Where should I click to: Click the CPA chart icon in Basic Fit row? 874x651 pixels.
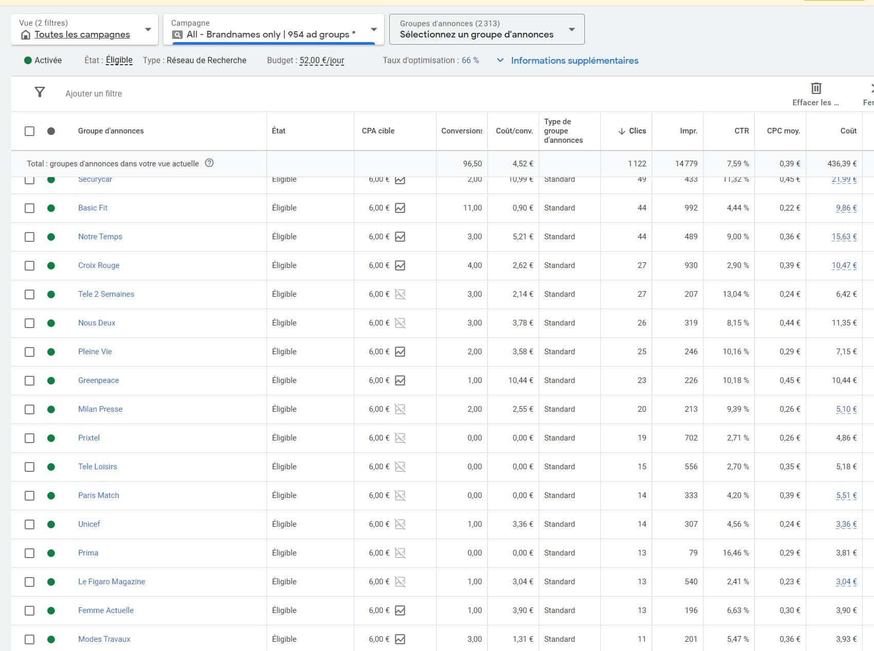pyautogui.click(x=400, y=208)
